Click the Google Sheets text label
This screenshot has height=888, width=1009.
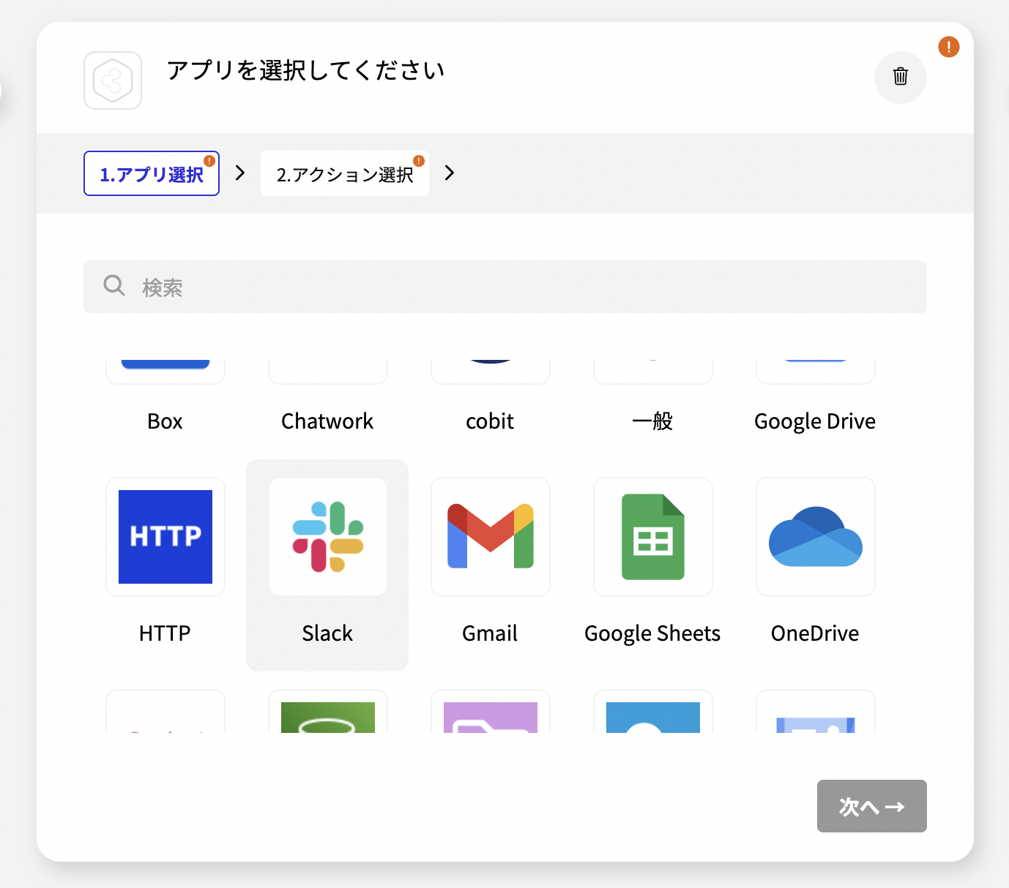tap(653, 634)
